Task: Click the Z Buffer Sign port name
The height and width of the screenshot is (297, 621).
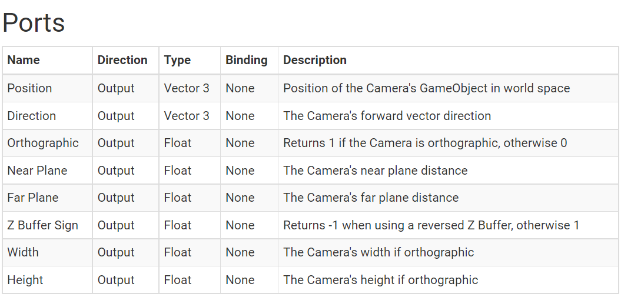Action: pyautogui.click(x=42, y=225)
